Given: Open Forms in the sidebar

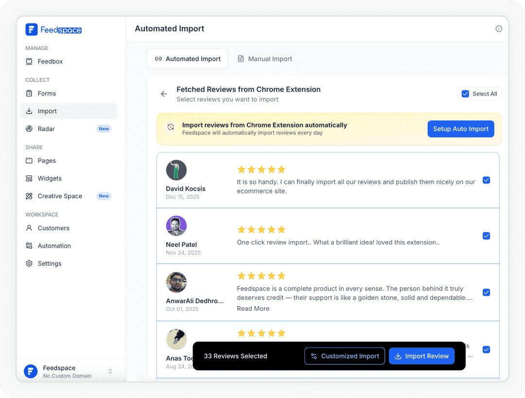Looking at the screenshot, I should click(x=69, y=93).
